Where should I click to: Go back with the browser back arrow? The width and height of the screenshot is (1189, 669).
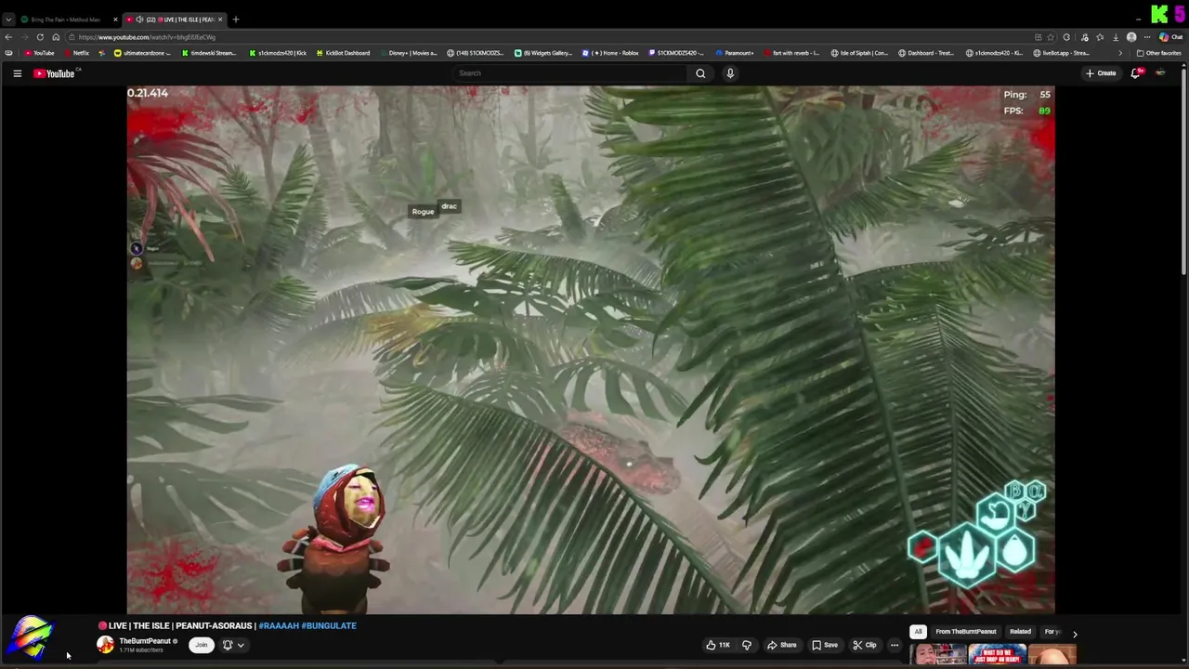(x=8, y=37)
